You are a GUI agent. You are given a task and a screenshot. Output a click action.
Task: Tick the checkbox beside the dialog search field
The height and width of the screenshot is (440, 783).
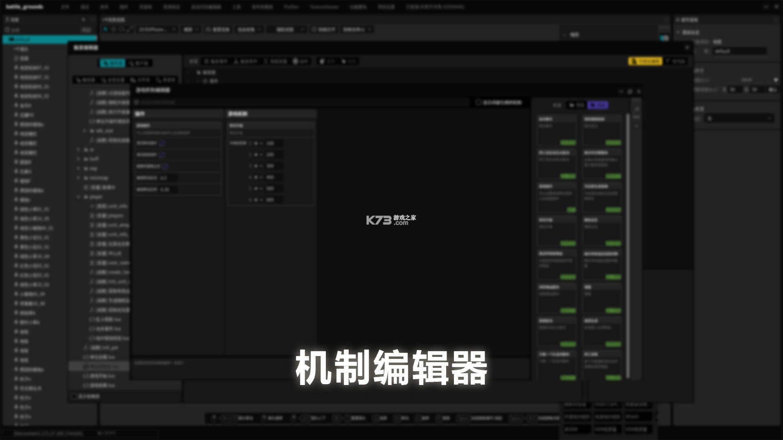pos(479,102)
